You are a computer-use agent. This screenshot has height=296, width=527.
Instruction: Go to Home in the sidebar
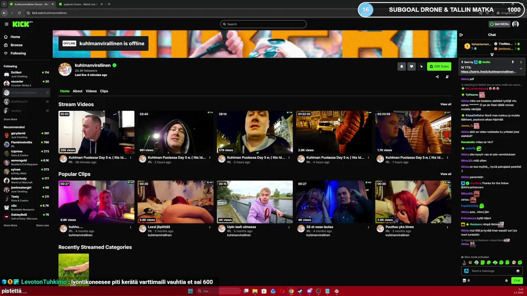pos(15,37)
